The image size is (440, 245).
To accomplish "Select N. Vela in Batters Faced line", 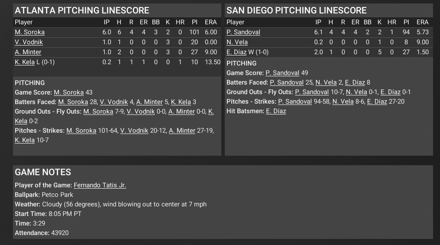I will (325, 82).
